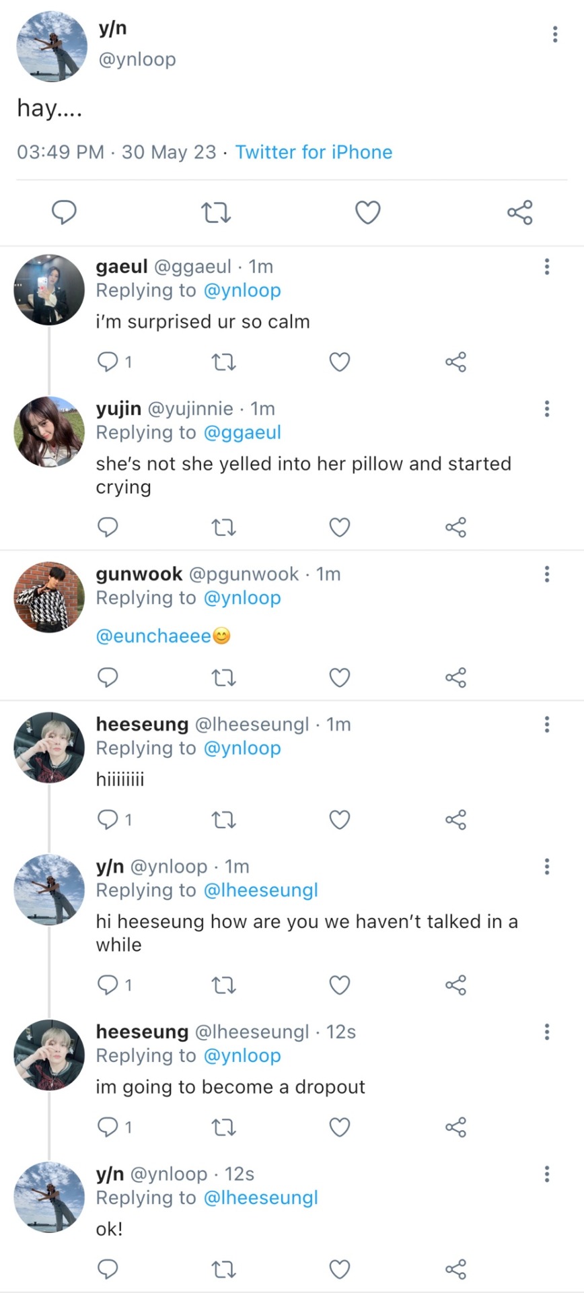
Task: Retweet the main "hay...." tweet
Action: click(x=216, y=213)
